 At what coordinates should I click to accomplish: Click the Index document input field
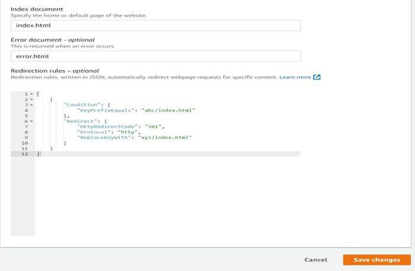(x=155, y=25)
